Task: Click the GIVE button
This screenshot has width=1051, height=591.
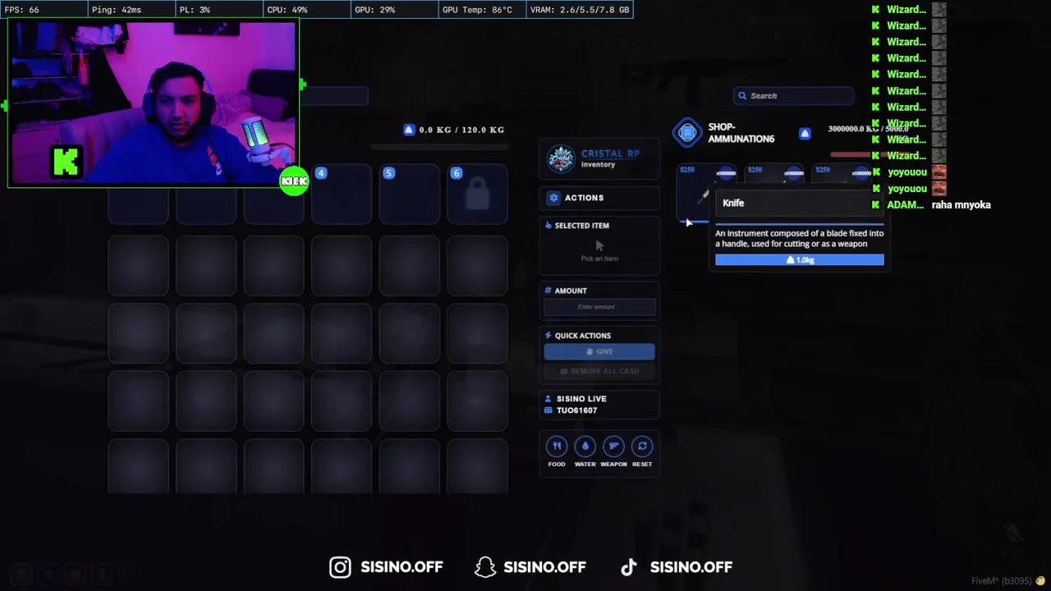Action: point(599,351)
